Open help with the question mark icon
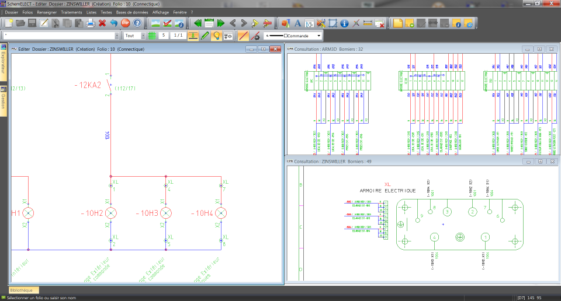Viewport: 561px width, 301px height. click(x=137, y=23)
